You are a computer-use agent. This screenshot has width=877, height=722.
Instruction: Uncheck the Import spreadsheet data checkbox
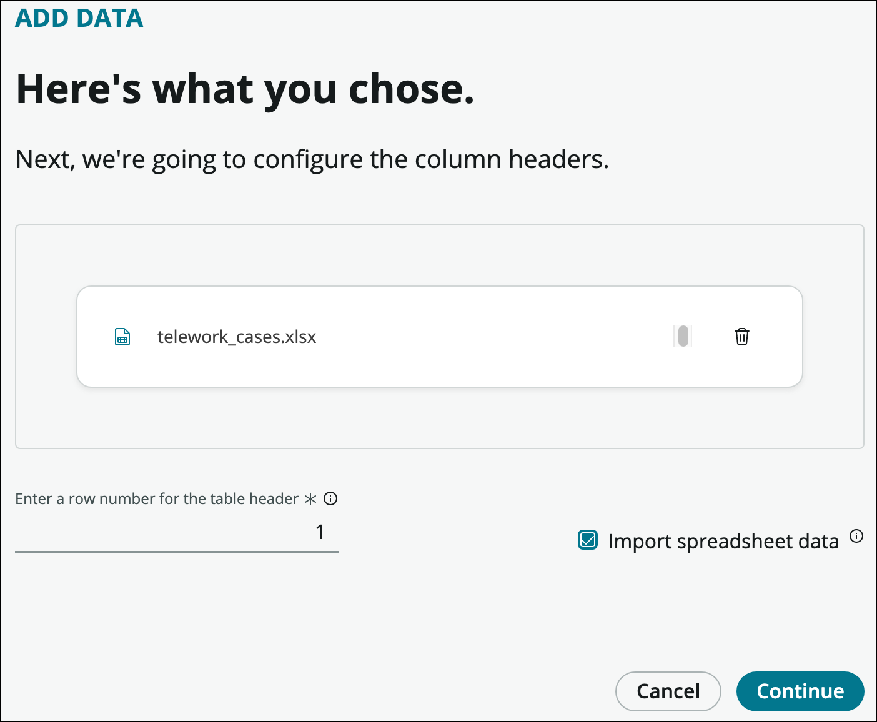[x=588, y=540]
